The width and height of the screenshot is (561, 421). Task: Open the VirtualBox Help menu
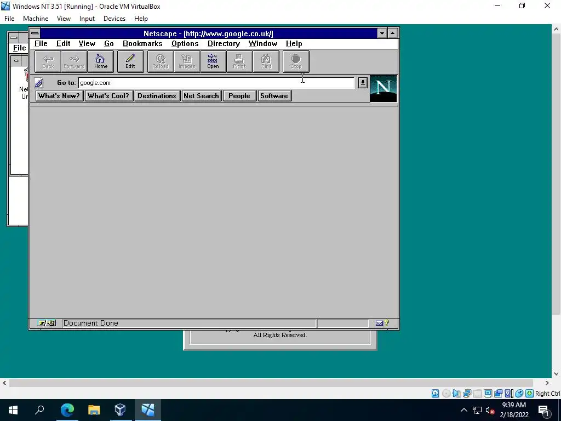click(x=141, y=19)
